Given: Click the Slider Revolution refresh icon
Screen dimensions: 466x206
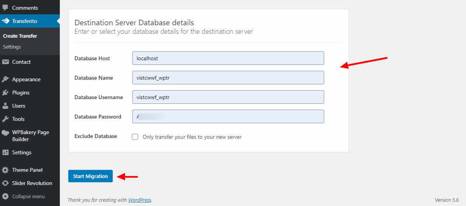Looking at the screenshot, I should 5,183.
